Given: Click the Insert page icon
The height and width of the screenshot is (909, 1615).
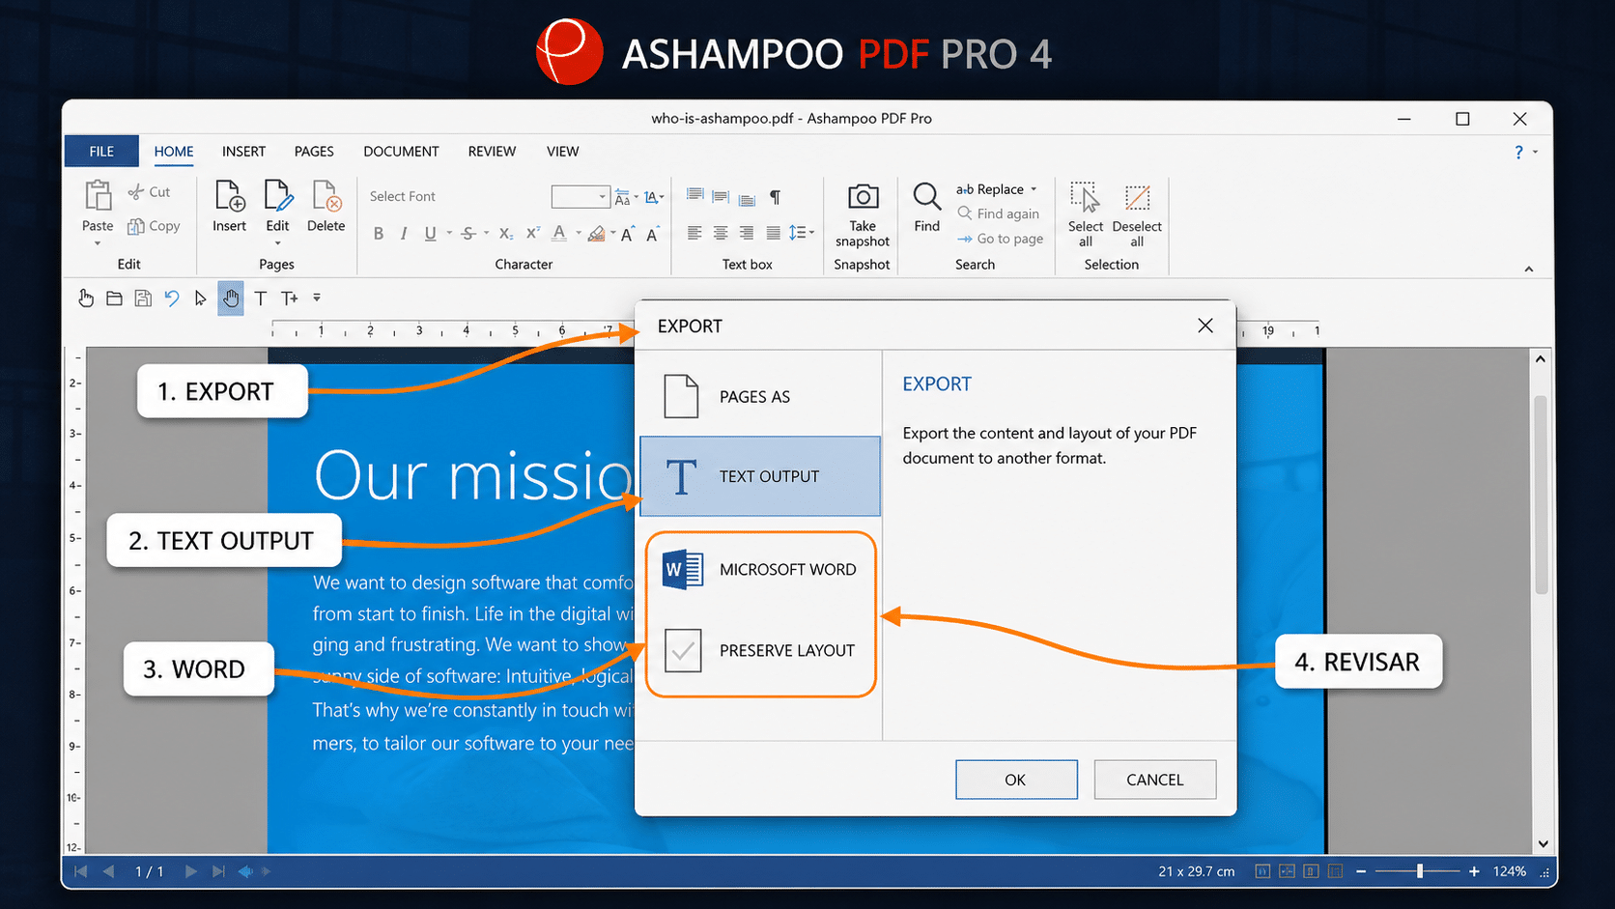Looking at the screenshot, I should pyautogui.click(x=229, y=196).
